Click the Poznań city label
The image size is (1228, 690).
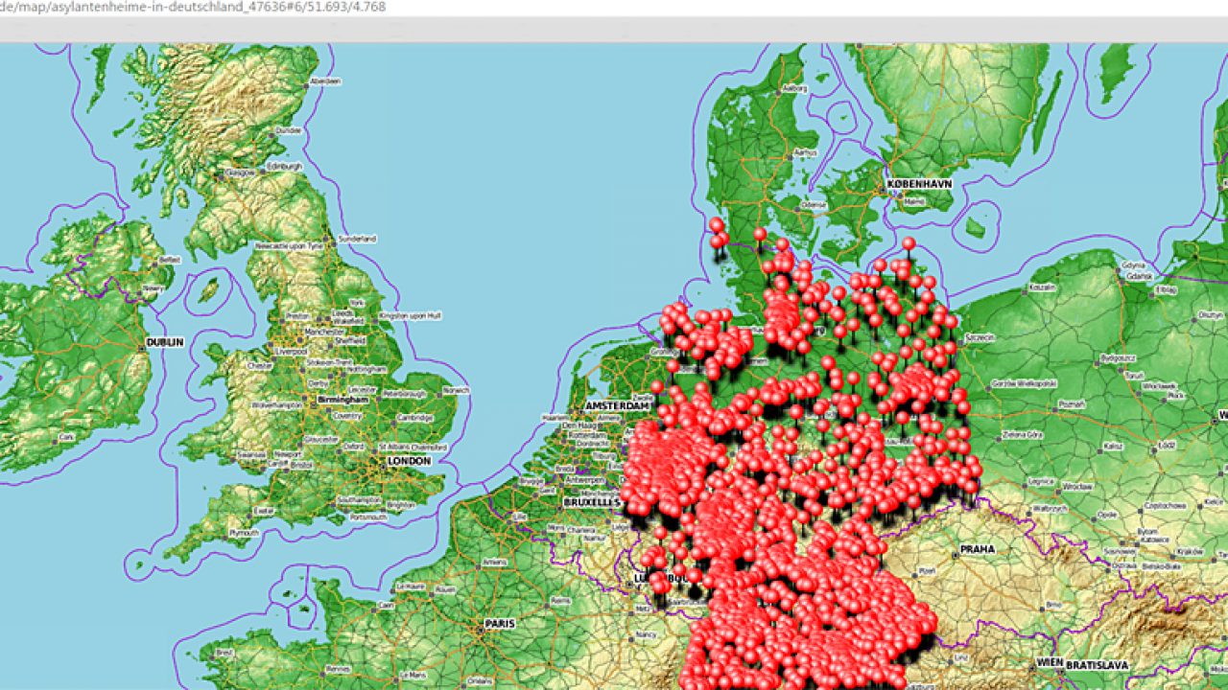1070,404
